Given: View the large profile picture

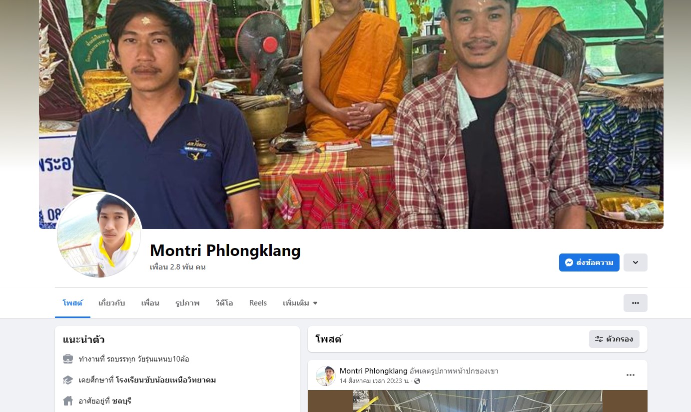Looking at the screenshot, I should pyautogui.click(x=99, y=235).
